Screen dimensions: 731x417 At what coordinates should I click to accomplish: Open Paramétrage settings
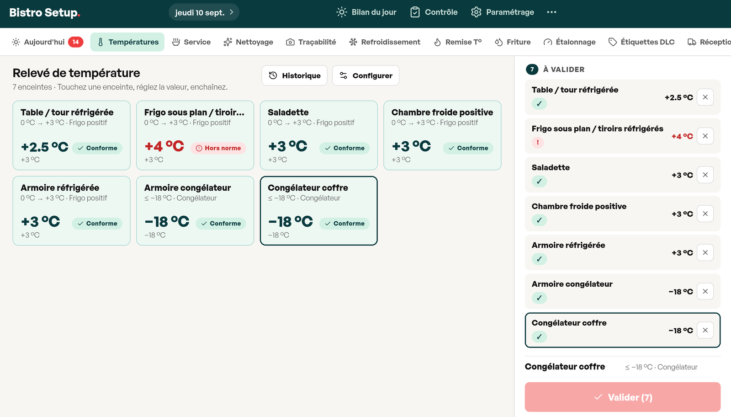pyautogui.click(x=503, y=12)
